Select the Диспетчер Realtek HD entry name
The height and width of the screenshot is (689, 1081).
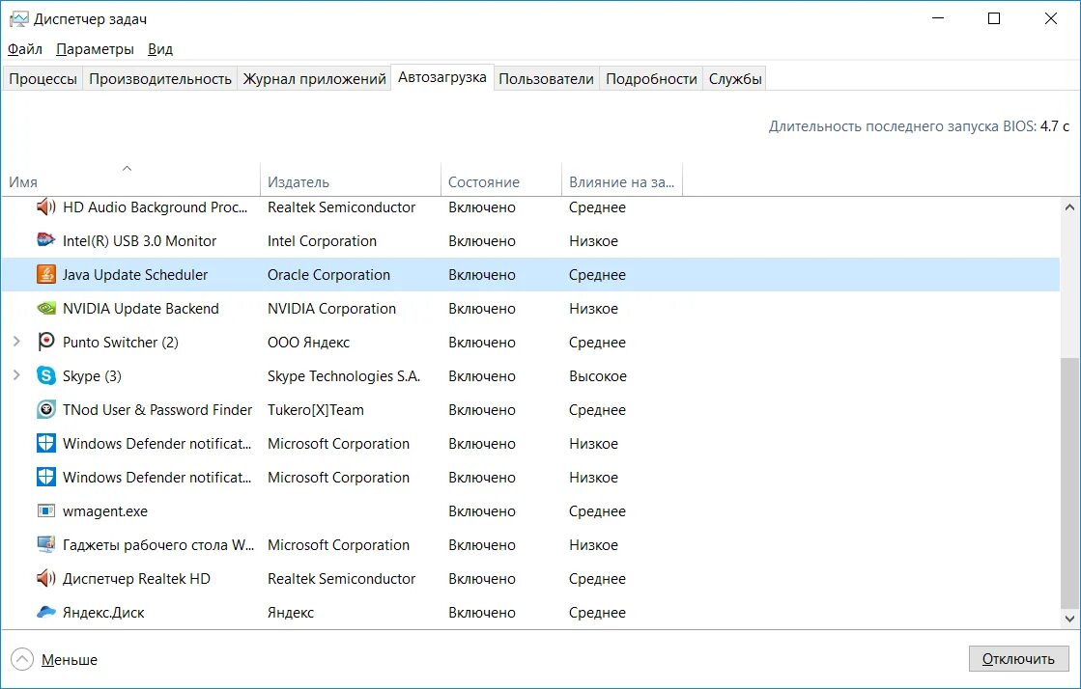(x=136, y=578)
